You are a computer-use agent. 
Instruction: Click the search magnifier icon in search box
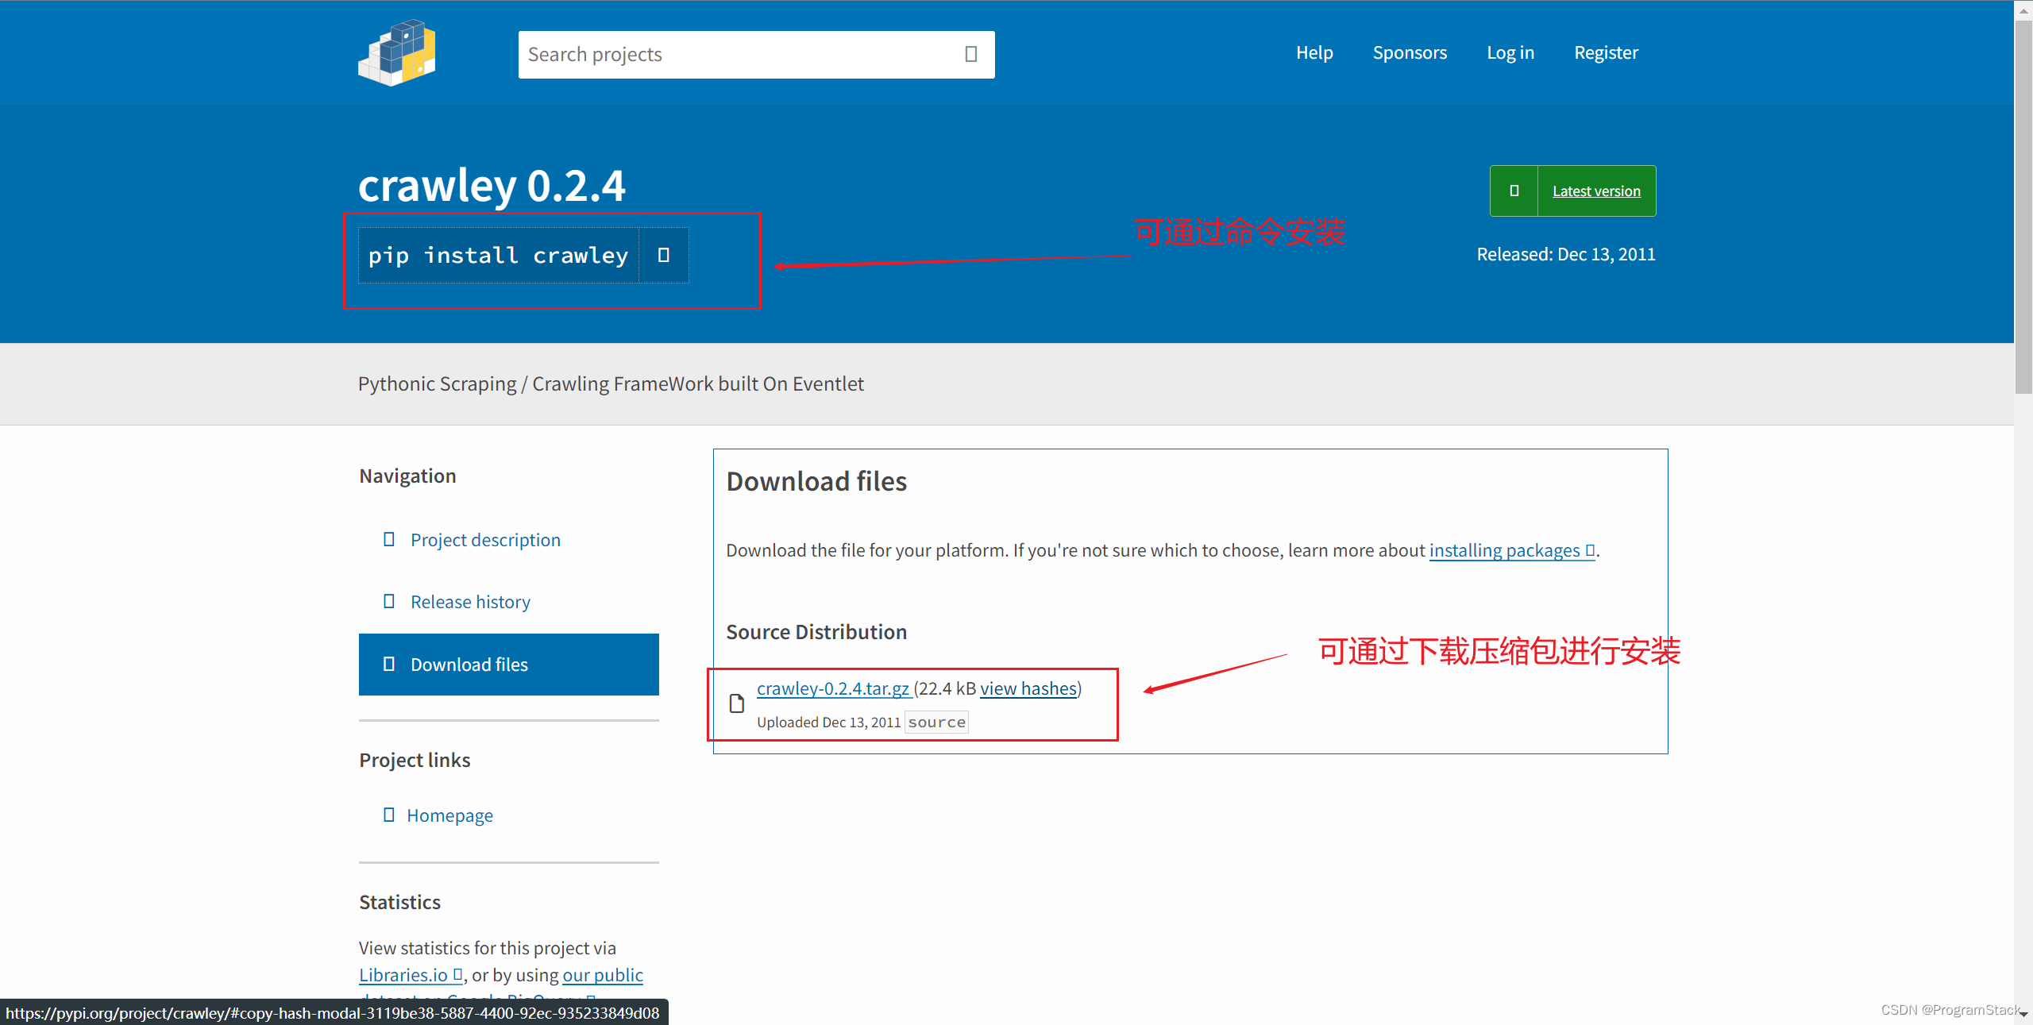(x=970, y=54)
